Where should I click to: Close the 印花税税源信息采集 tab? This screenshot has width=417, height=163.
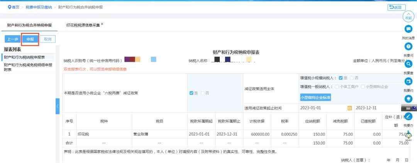102,24
